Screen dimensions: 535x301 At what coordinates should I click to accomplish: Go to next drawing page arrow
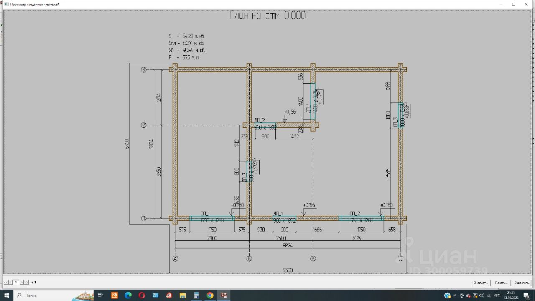coord(22,283)
